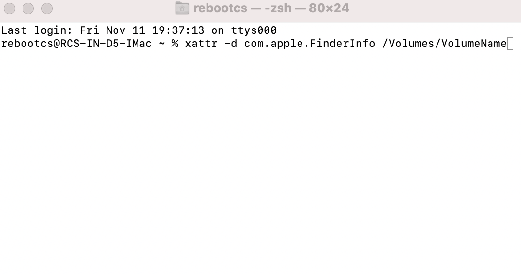Screen dimensions: 521x274
Task: Click the "%" prompt symbol
Action: pos(175,44)
